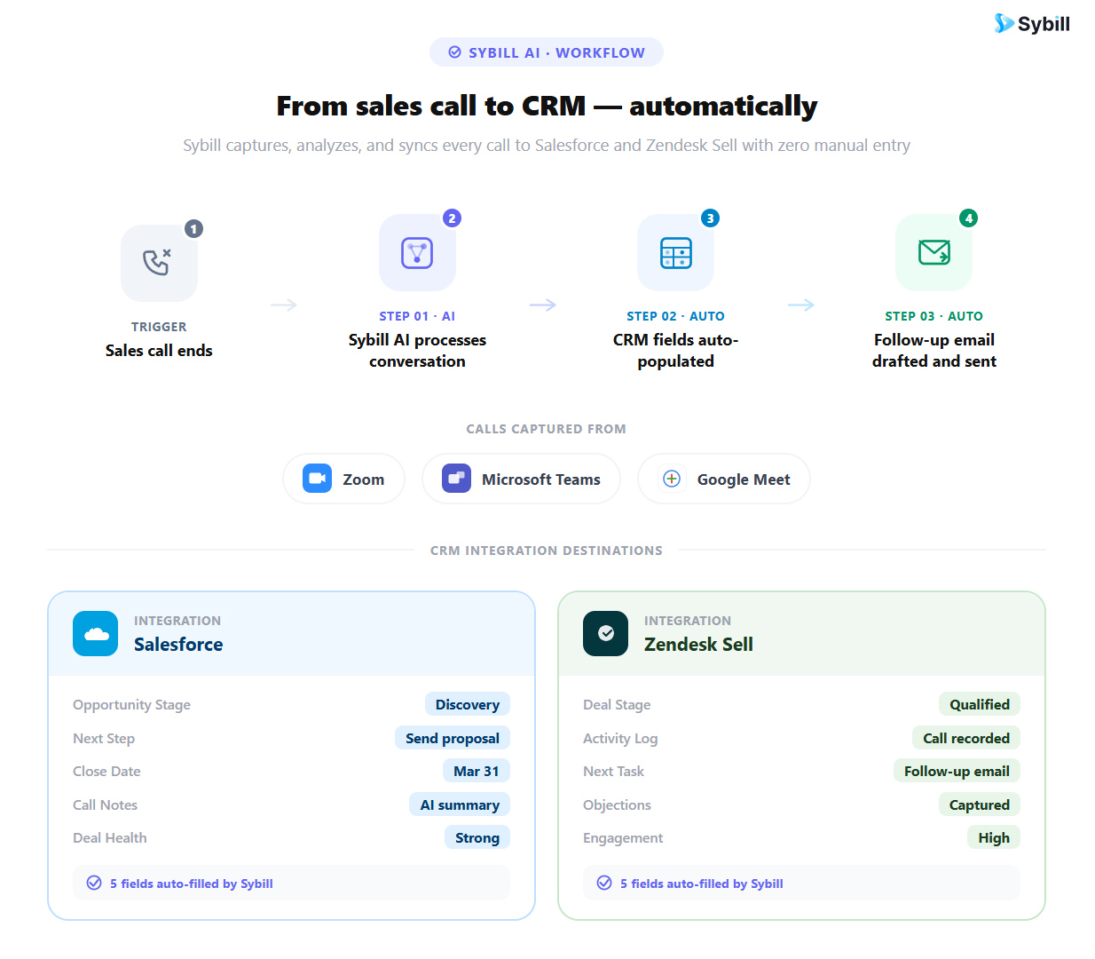
Task: Click the High engagement value
Action: coord(994,837)
